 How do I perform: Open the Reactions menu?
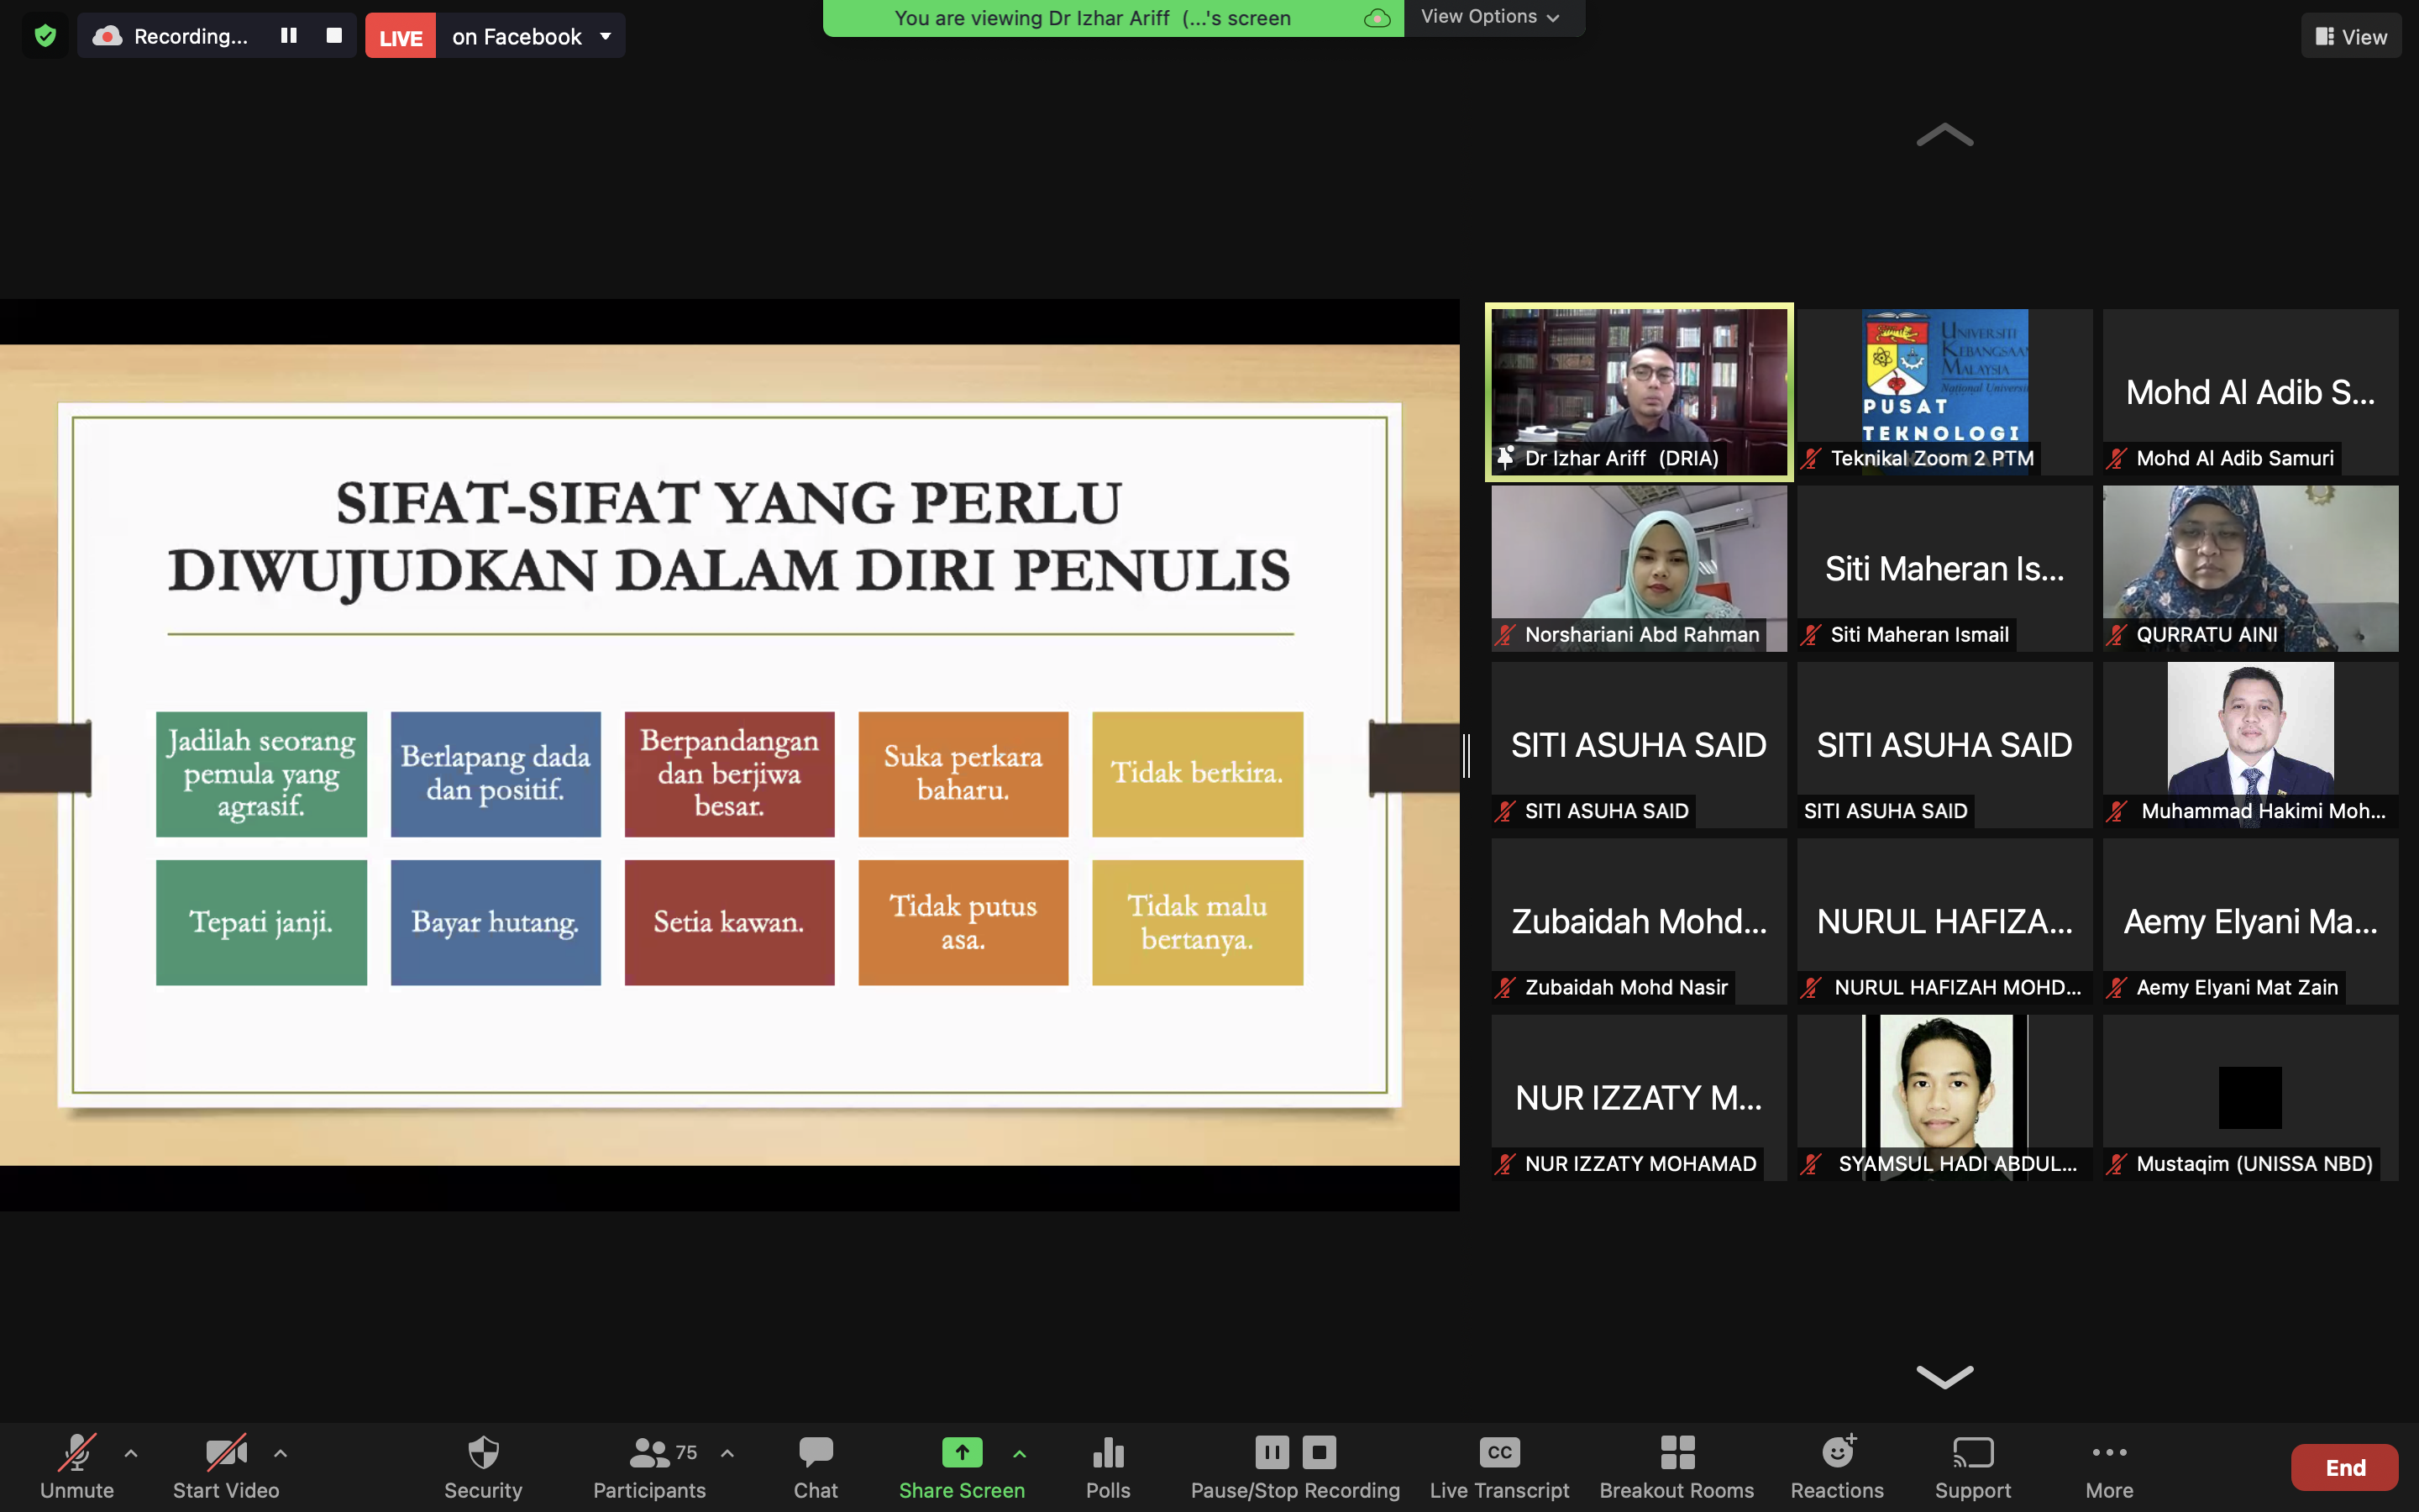click(x=1836, y=1466)
